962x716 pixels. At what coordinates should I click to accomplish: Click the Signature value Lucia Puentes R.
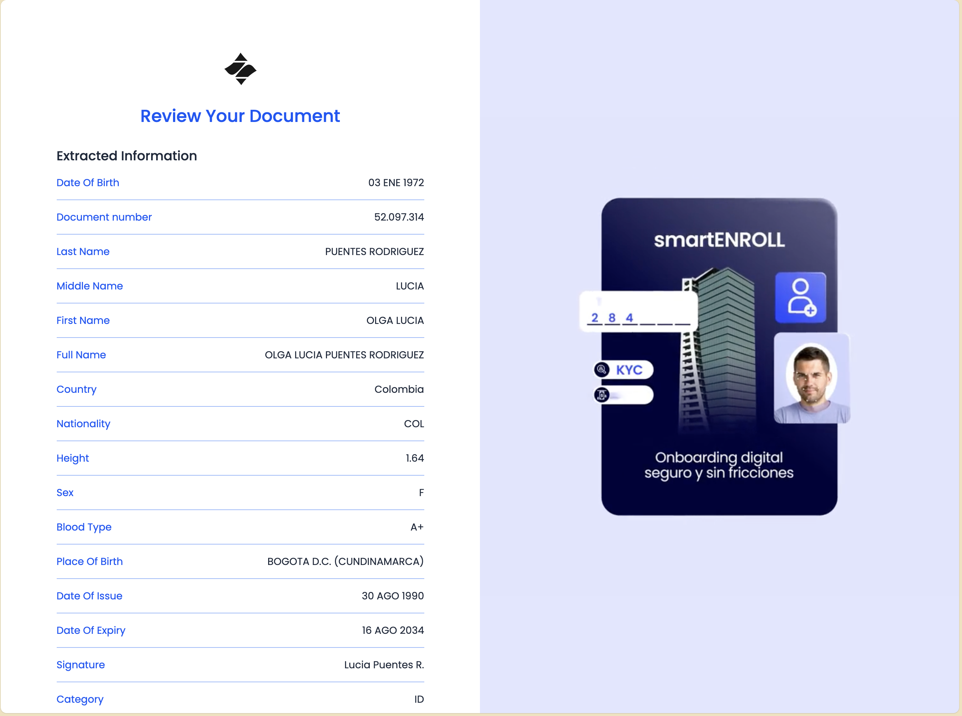point(384,665)
